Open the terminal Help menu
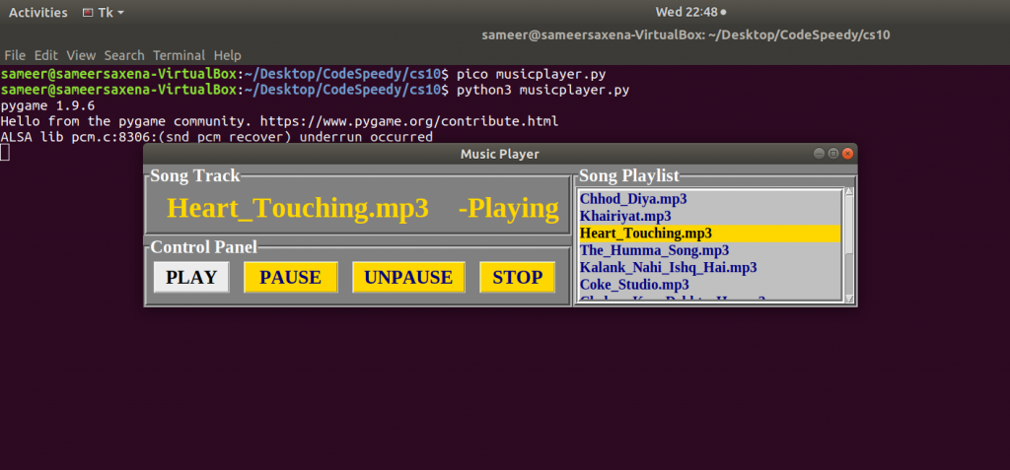 coord(228,55)
